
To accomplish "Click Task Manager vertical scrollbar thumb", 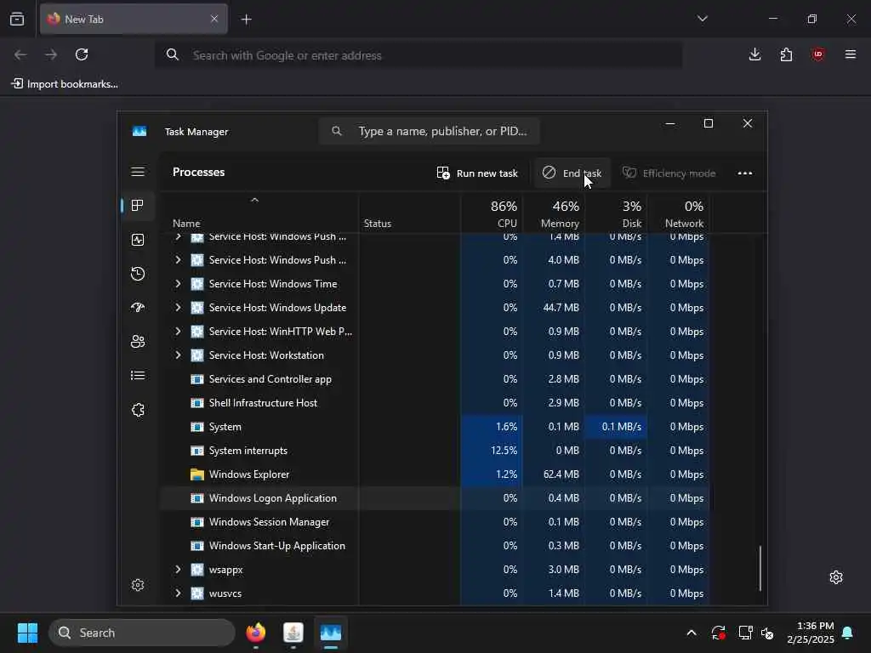I will [760, 569].
